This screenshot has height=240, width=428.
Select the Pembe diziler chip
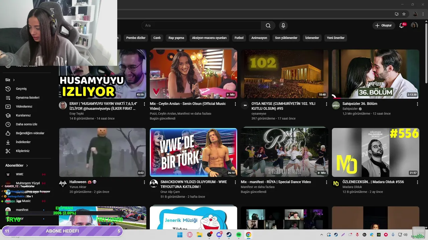click(136, 38)
